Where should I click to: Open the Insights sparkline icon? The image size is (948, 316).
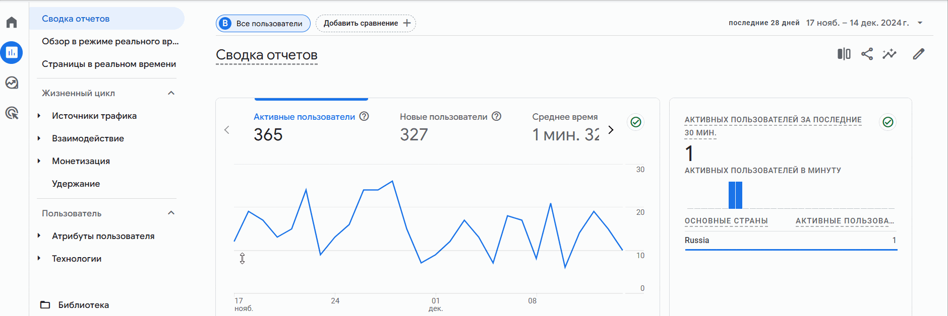coord(890,54)
